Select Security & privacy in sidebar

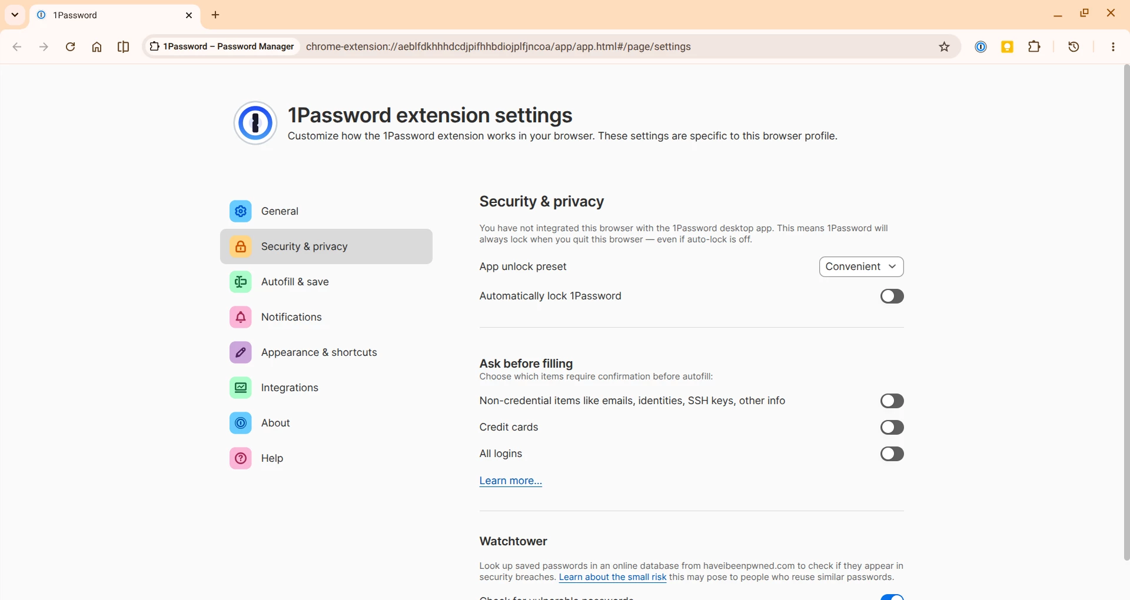tap(326, 246)
